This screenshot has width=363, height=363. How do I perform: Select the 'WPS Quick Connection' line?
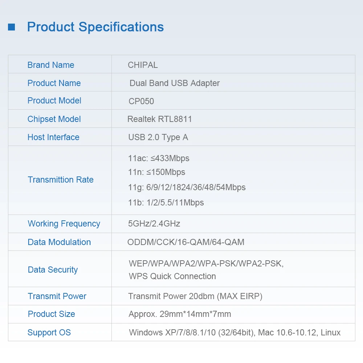tap(172, 276)
